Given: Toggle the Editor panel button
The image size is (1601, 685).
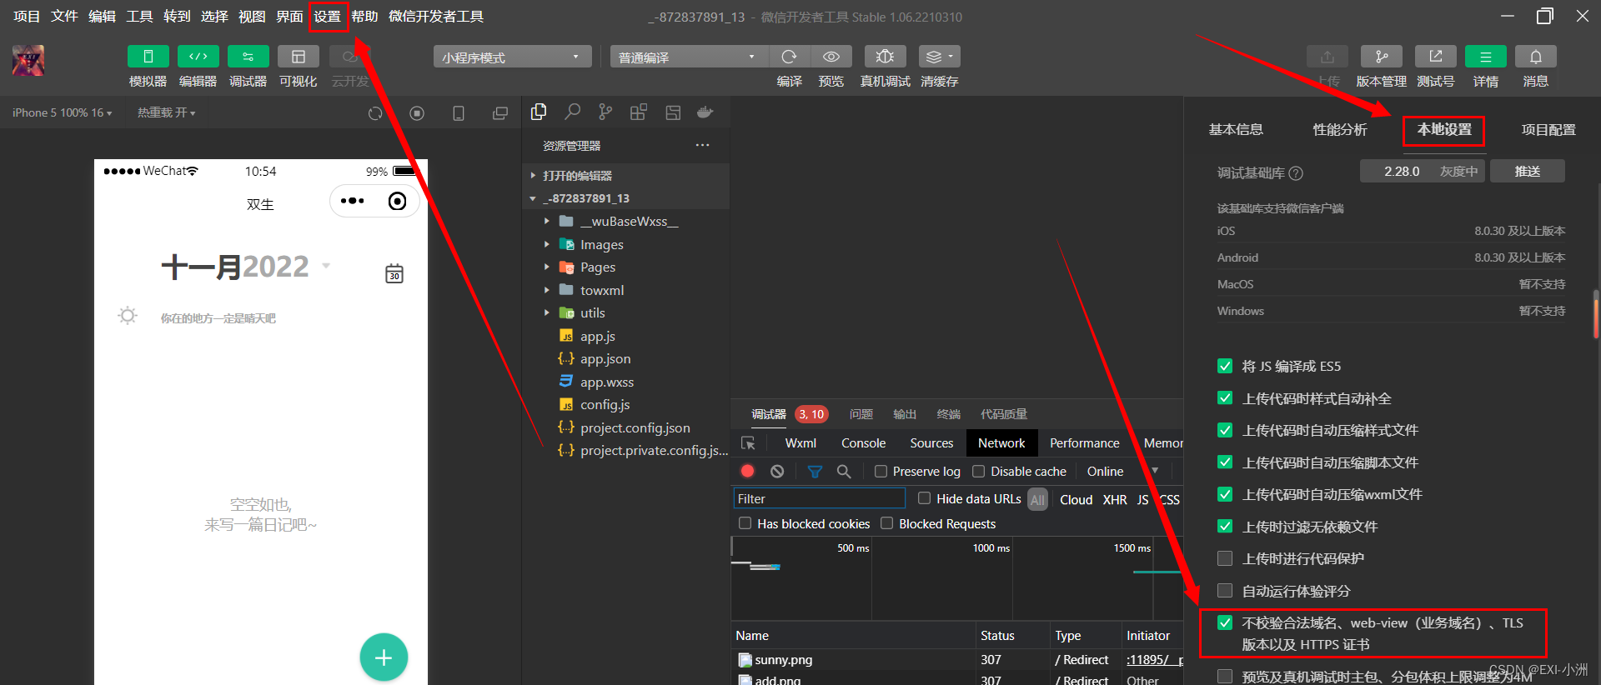Looking at the screenshot, I should tap(198, 57).
